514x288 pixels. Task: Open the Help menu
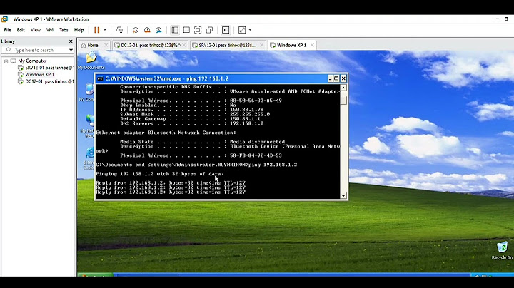(79, 30)
